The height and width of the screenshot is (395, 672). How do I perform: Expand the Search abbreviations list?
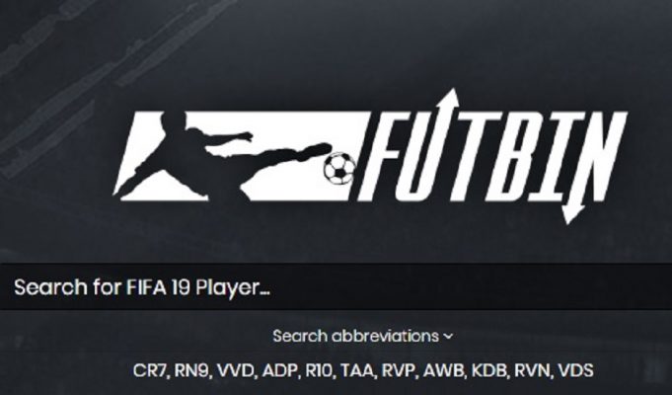[x=362, y=336]
